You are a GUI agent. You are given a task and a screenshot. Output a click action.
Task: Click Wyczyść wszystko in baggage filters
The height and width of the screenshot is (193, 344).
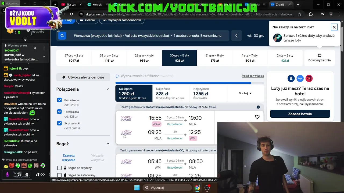(x=97, y=158)
